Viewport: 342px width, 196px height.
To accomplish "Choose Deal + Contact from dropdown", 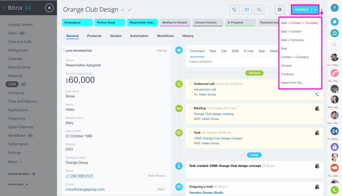I will click(x=291, y=31).
